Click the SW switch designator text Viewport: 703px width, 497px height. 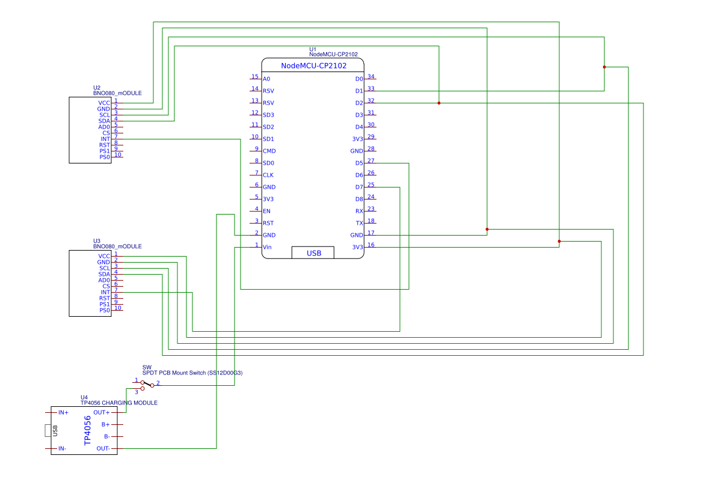click(x=147, y=367)
